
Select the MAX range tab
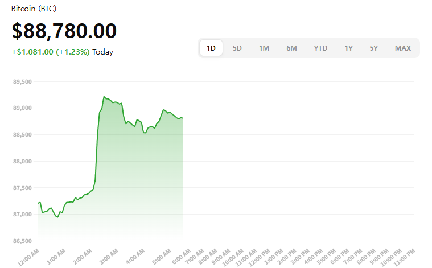[403, 48]
